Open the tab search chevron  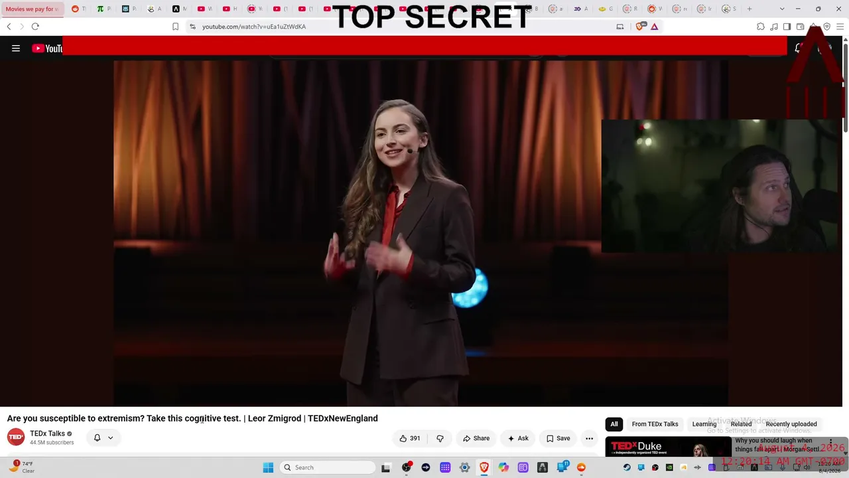[782, 9]
